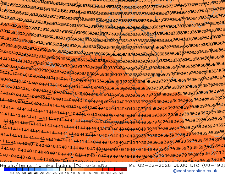Click the "Height/Temp. 10 hPa" title text
The width and height of the screenshot is (225, 174).
(27, 165)
